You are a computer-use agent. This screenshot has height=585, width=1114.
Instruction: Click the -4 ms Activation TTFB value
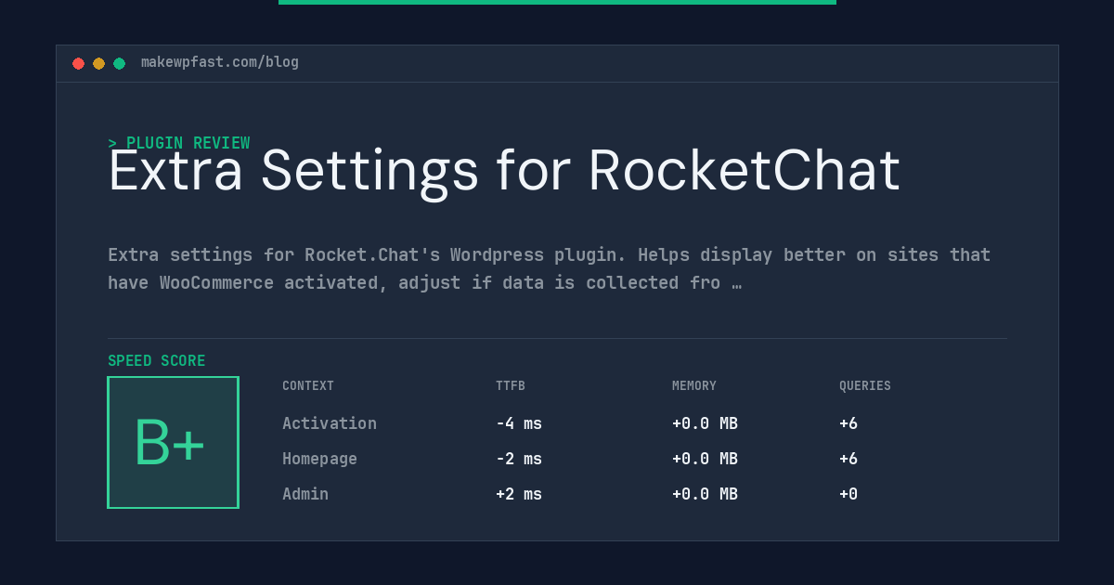point(519,423)
